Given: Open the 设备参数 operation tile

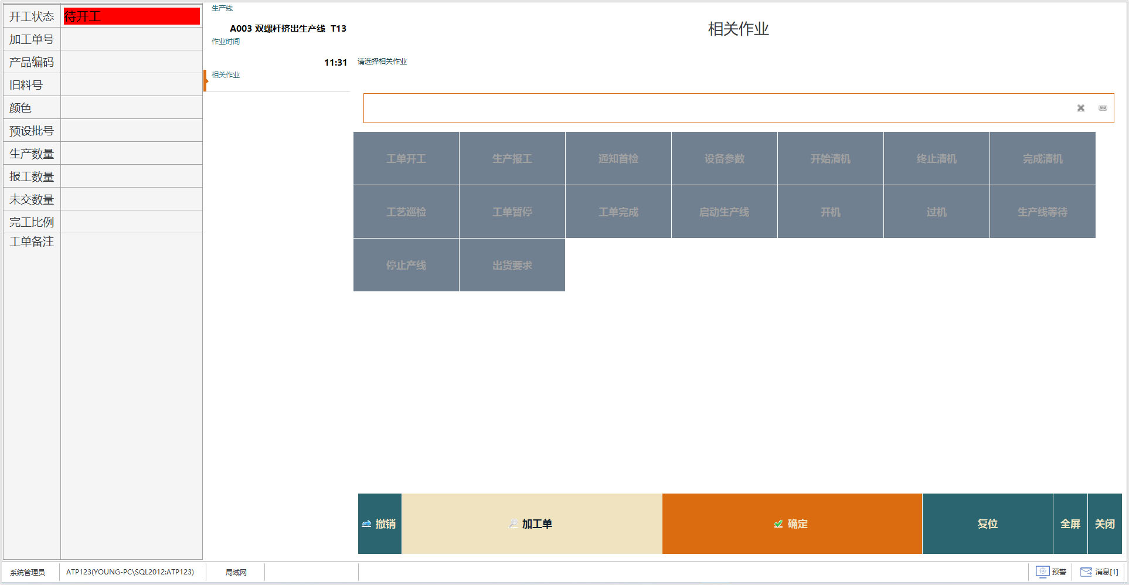Looking at the screenshot, I should click(724, 159).
